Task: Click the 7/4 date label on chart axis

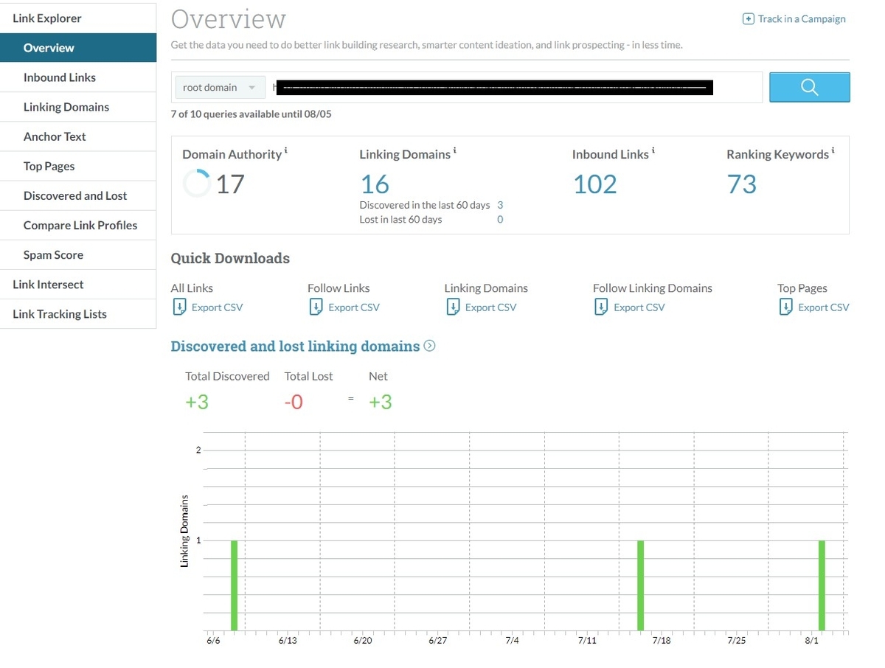Action: pos(512,641)
